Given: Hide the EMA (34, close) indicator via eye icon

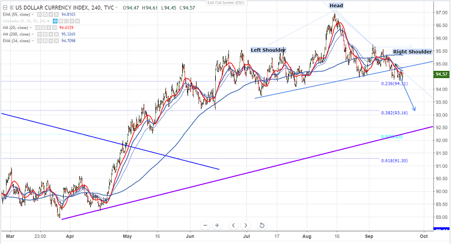Looking at the screenshot, I should 40,41.
